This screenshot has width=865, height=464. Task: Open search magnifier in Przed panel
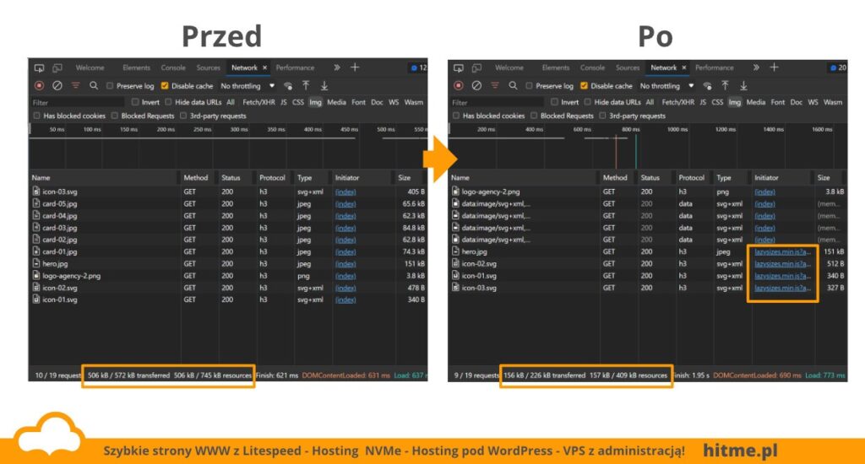click(x=94, y=85)
